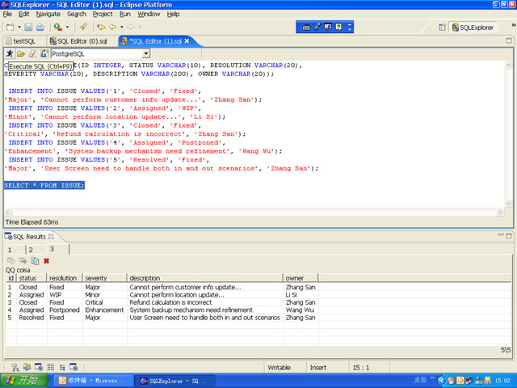
Task: Click the list-style fast-view icon in bottom status bar
Action: [x=50, y=367]
